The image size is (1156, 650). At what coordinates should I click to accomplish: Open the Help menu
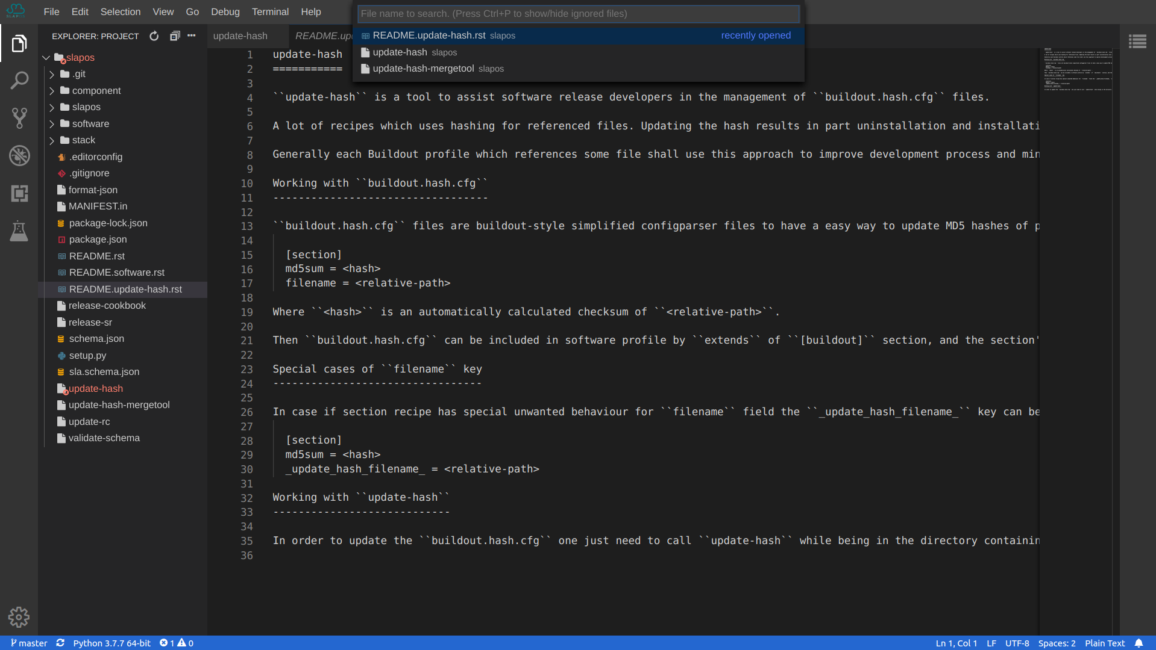(311, 11)
